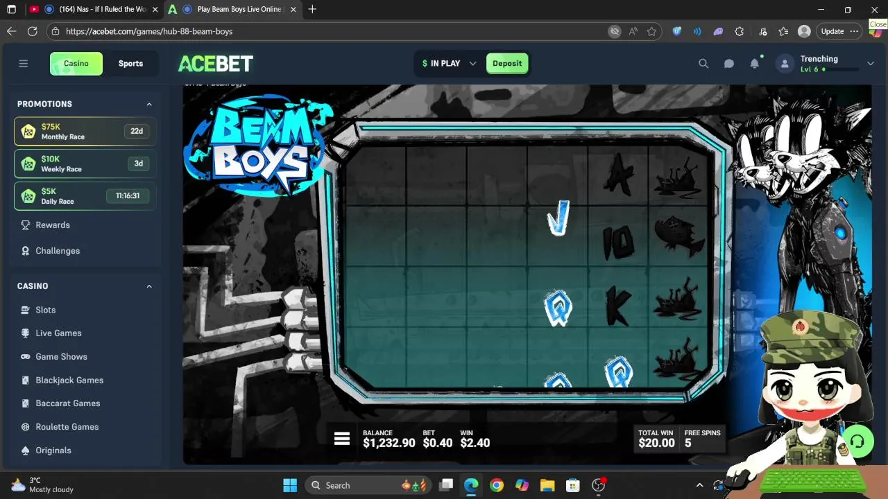
Task: Switch to the Casino toggle
Action: click(76, 64)
